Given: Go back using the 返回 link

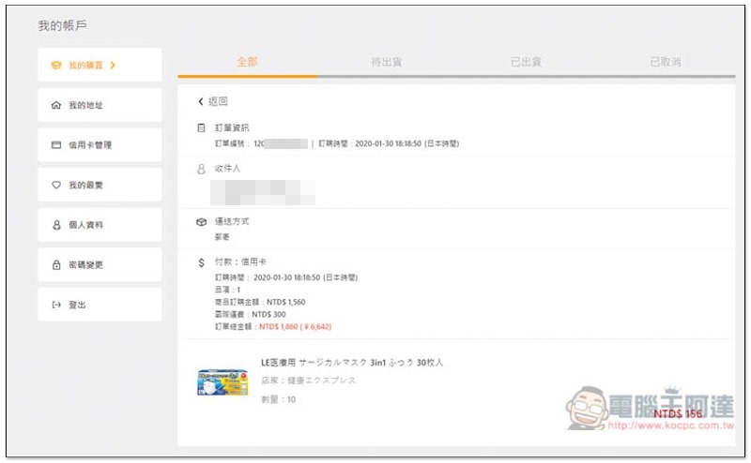Looking at the screenshot, I should point(213,101).
